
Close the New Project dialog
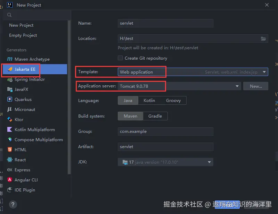[x=267, y=5]
